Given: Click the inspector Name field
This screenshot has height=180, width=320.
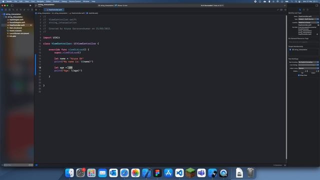Looking at the screenshot, I should point(308,16).
